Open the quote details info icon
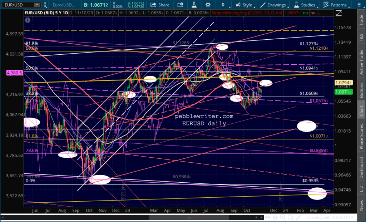This screenshot has width=366, height=222. click(x=180, y=5)
